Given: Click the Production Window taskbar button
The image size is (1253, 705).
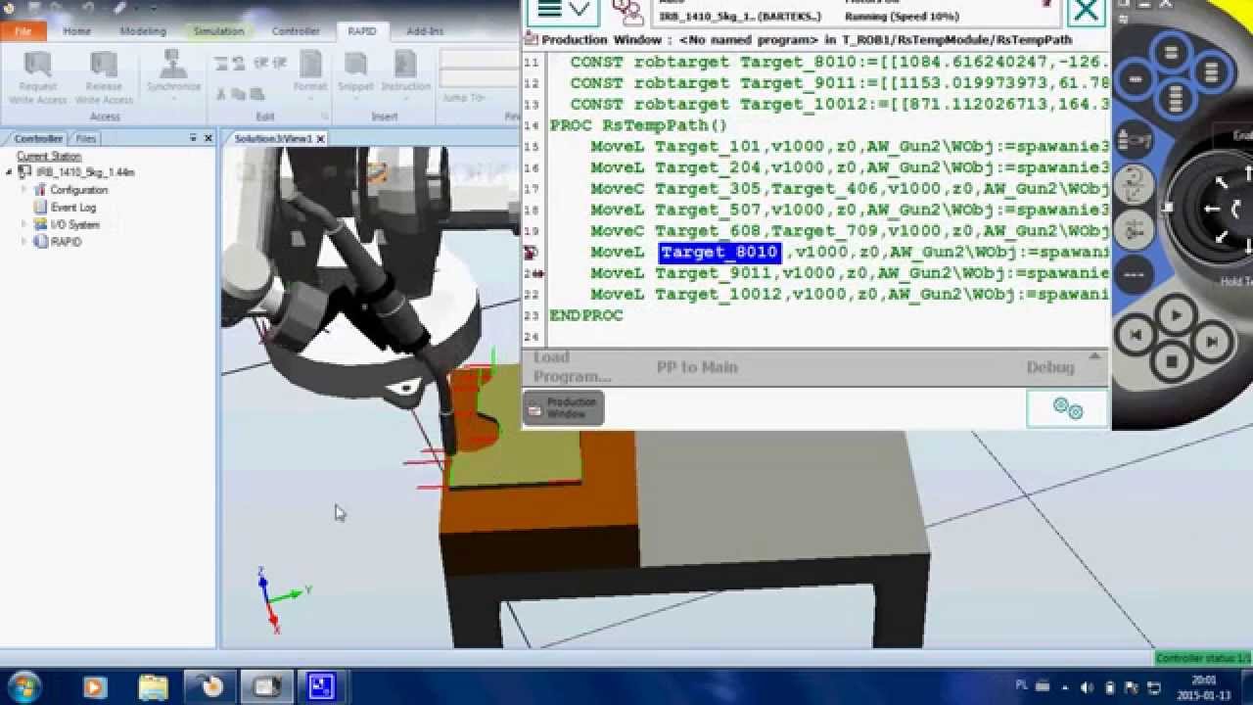Looking at the screenshot, I should click(x=563, y=408).
